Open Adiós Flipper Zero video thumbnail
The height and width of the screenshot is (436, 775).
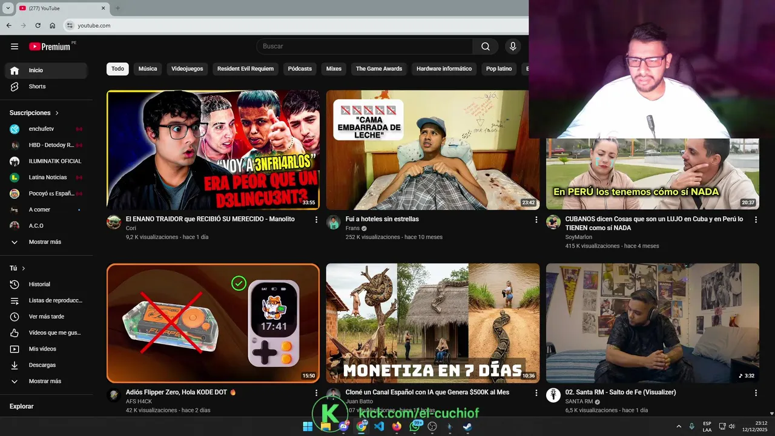(x=213, y=323)
